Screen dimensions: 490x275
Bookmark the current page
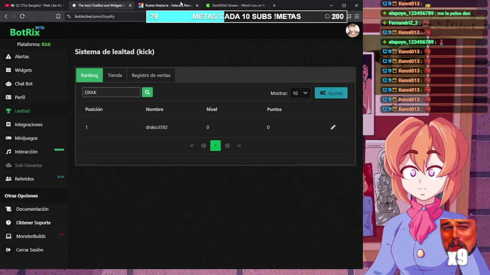[x=58, y=16]
